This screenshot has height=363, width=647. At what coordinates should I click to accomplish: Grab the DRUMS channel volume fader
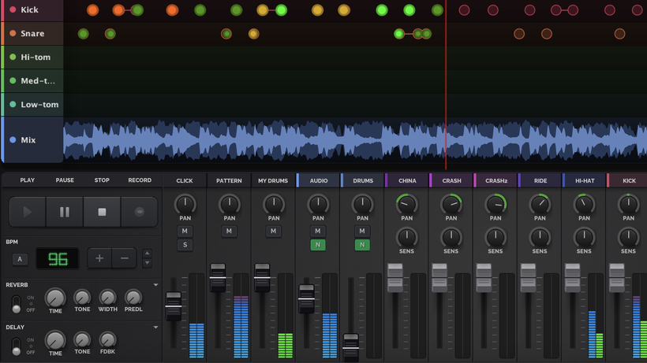click(x=351, y=348)
